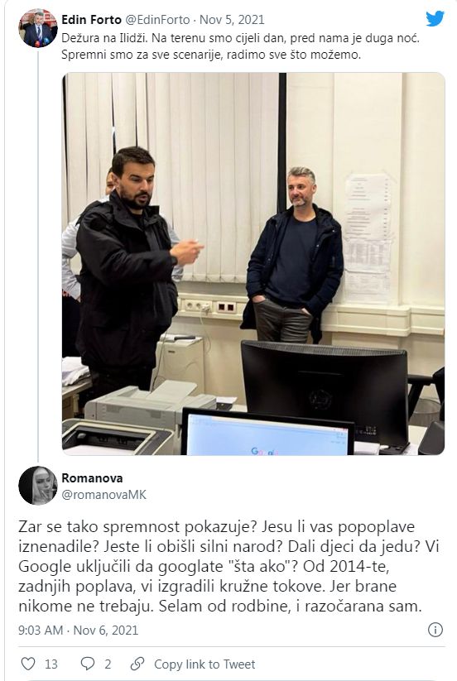Open Romanova's profile picture
The width and height of the screenshot is (457, 681).
[x=38, y=486]
